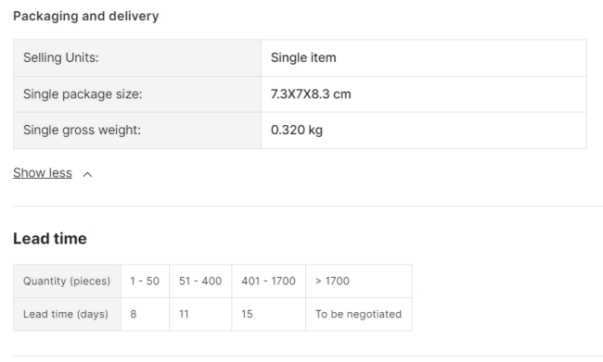Click the Lead time (days) row label
Image resolution: width=603 pixels, height=362 pixels.
[68, 314]
